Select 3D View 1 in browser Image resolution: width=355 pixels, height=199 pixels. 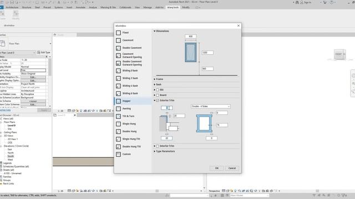click(13, 139)
